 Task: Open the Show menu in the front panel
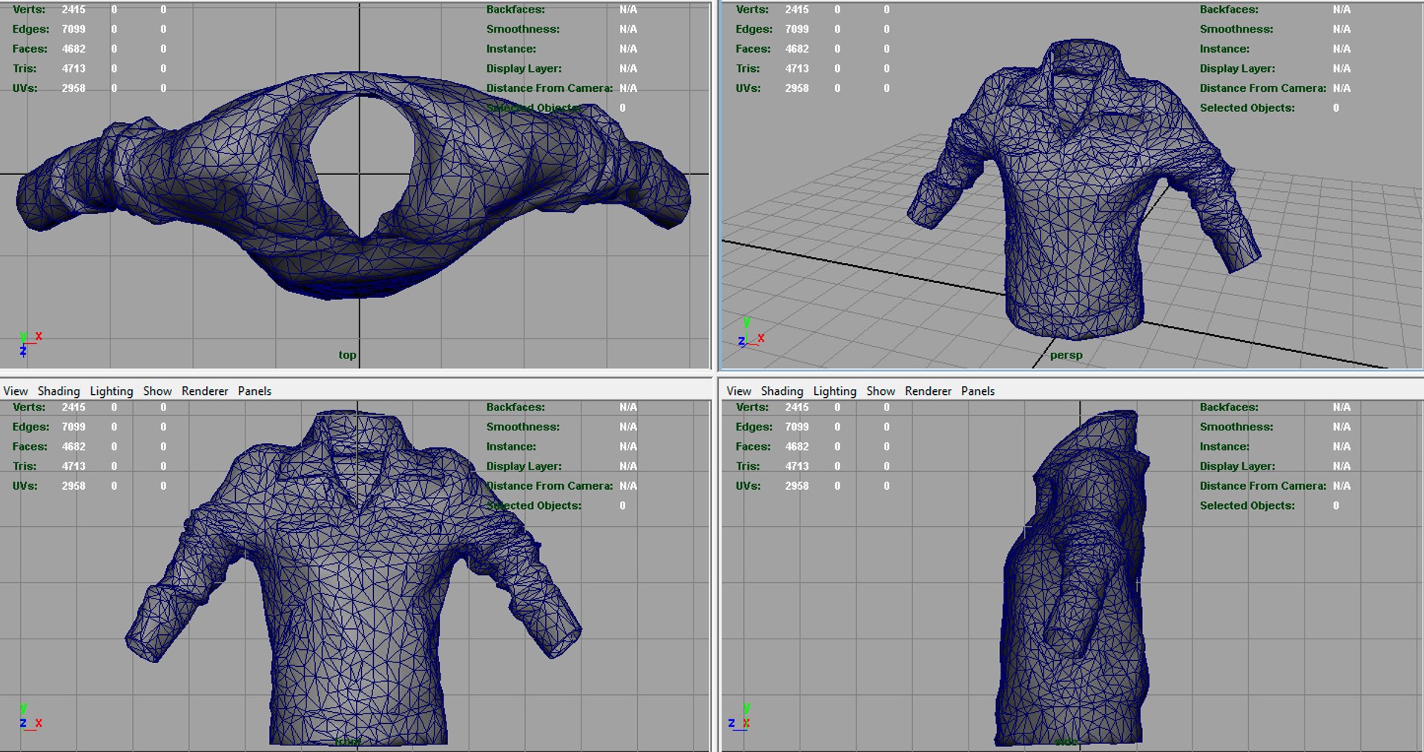click(x=157, y=391)
